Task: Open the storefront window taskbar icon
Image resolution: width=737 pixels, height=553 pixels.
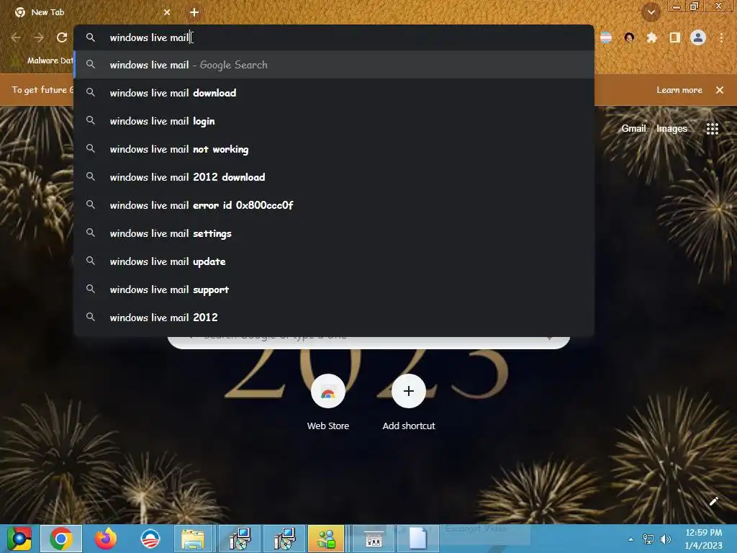Action: (x=374, y=539)
